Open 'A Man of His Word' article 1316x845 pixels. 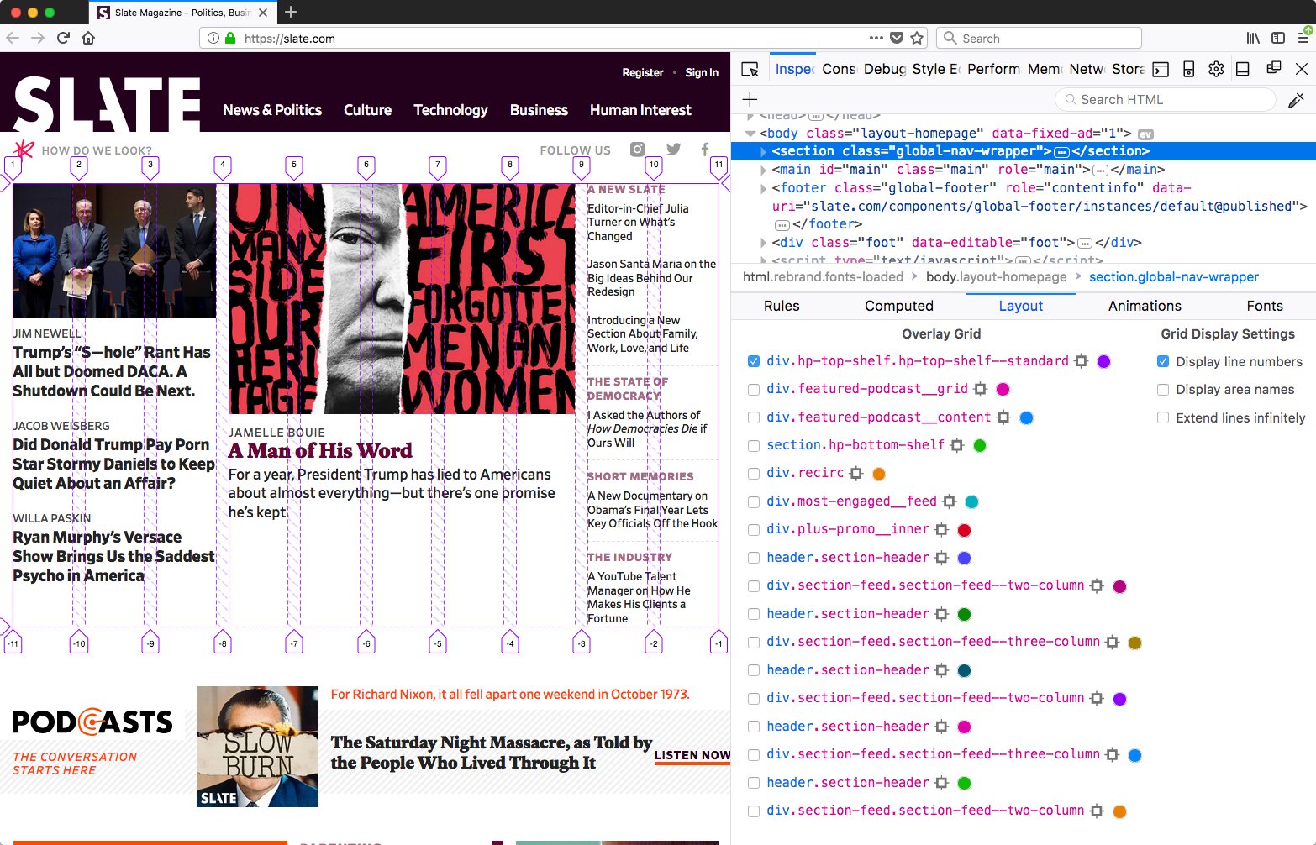coord(320,451)
